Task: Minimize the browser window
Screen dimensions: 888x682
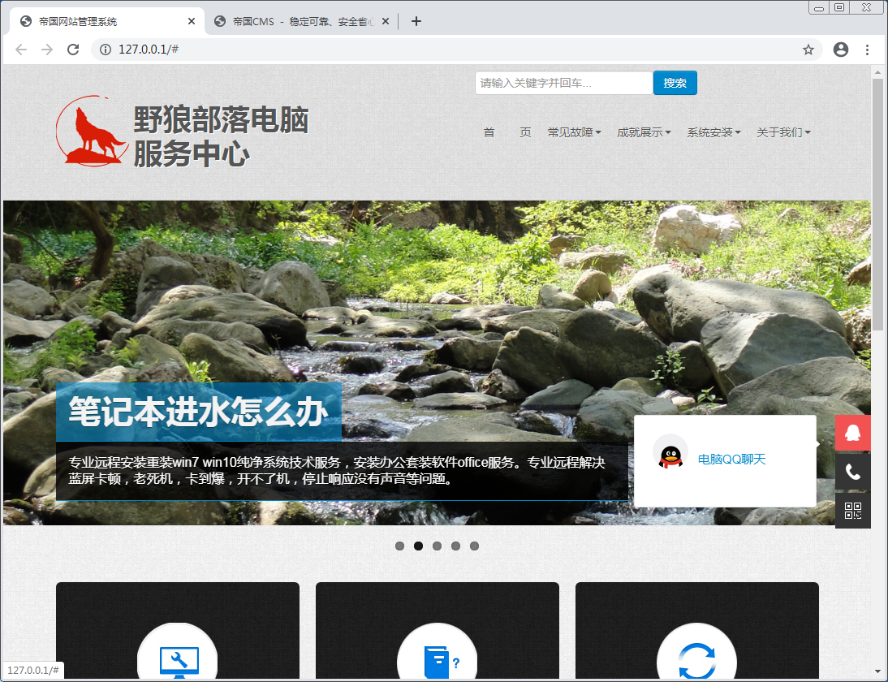Action: coord(819,7)
